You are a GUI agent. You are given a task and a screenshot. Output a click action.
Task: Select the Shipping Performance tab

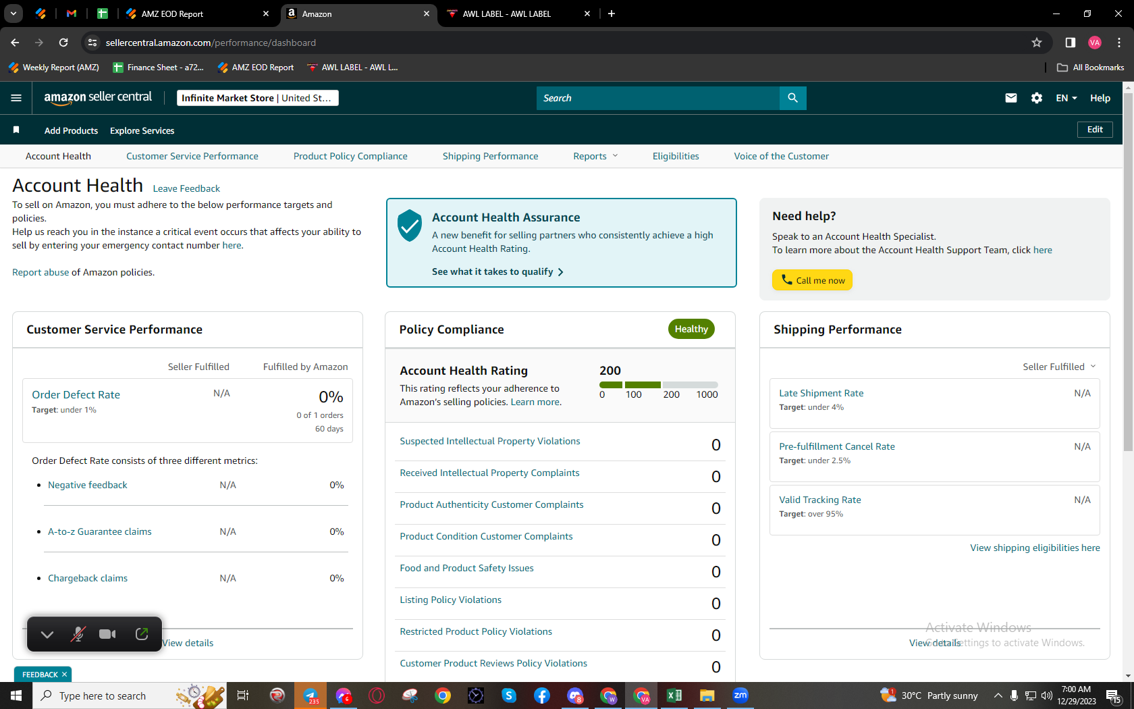(x=490, y=156)
